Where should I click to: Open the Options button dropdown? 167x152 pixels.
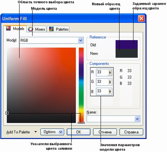coord(61,132)
